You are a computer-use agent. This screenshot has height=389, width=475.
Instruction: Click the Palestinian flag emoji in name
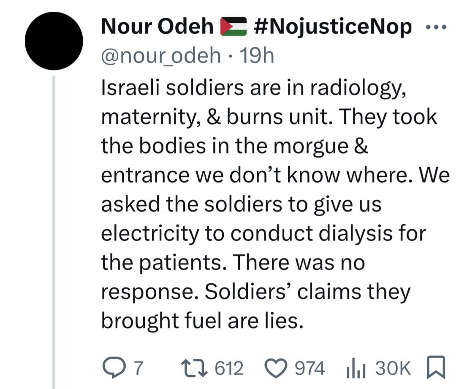(x=233, y=27)
